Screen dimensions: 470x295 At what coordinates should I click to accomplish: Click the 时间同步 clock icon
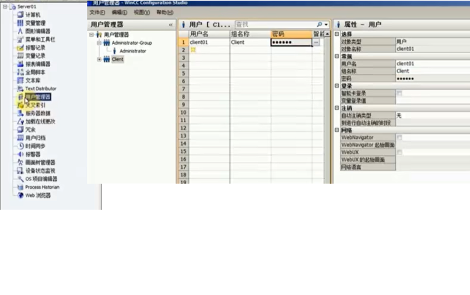point(20,146)
